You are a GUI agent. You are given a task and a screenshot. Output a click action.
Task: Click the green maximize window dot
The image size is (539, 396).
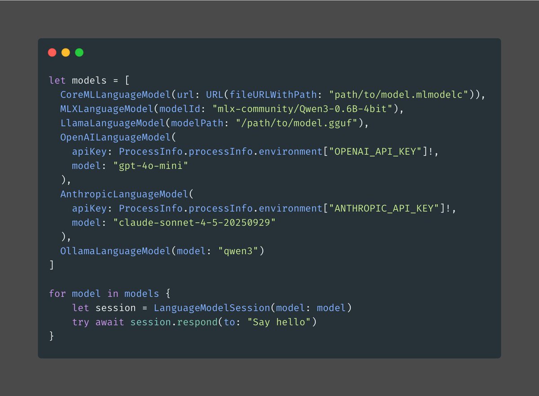click(79, 53)
